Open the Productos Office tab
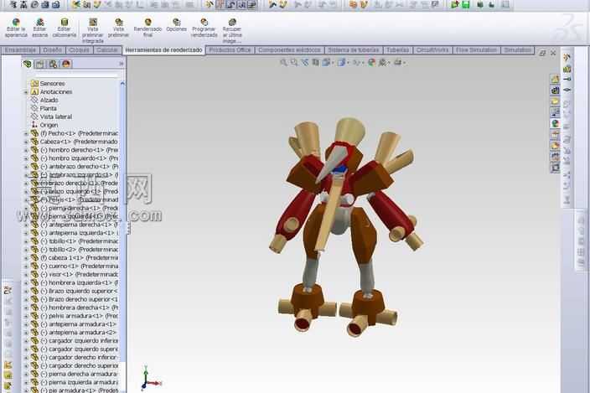This screenshot has height=393, width=590. tap(230, 50)
